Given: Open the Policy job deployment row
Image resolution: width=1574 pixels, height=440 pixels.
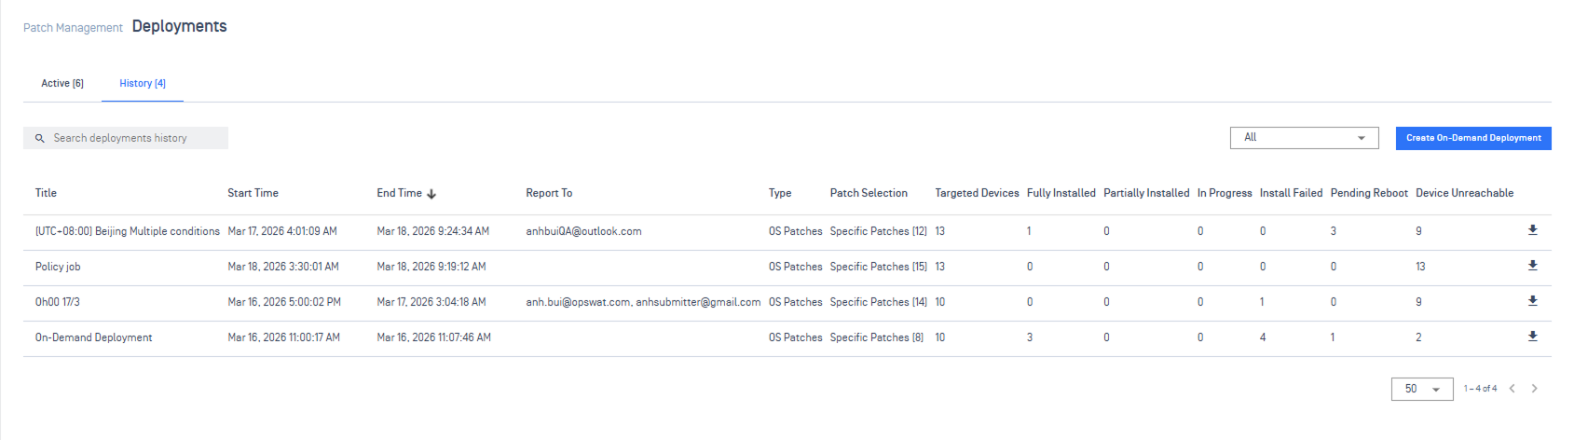Looking at the screenshot, I should pos(58,267).
